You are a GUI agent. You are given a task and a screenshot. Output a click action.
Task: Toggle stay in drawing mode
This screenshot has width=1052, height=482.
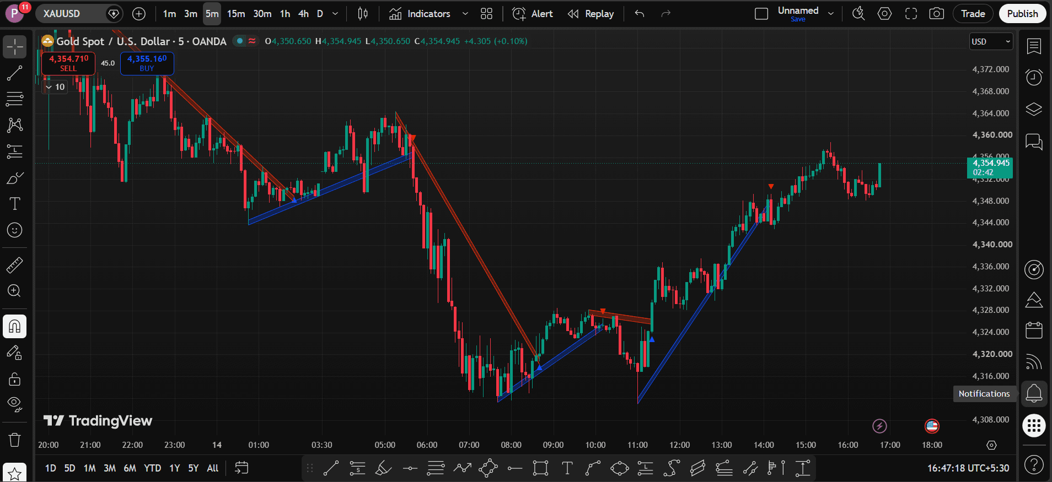[15, 353]
